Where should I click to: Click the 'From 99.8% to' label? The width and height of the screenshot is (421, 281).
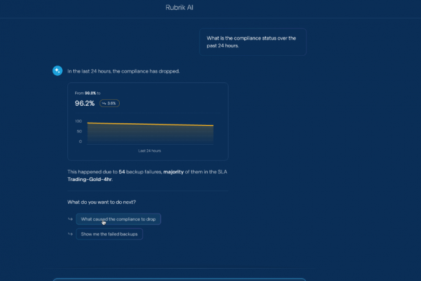tap(87, 93)
